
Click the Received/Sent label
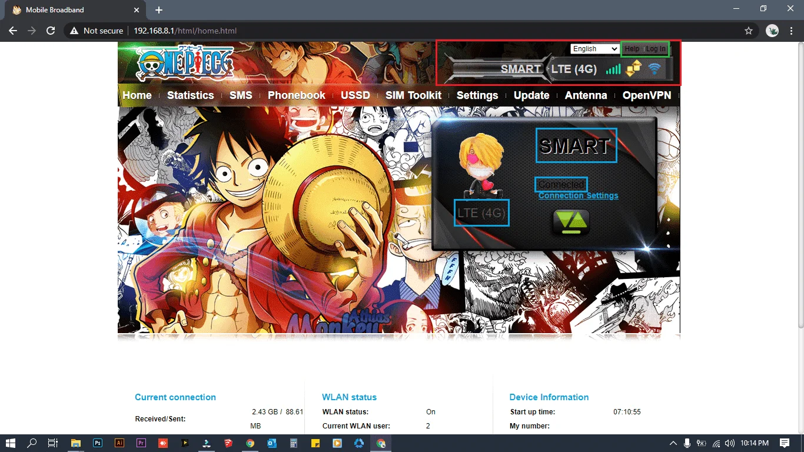[x=160, y=419]
